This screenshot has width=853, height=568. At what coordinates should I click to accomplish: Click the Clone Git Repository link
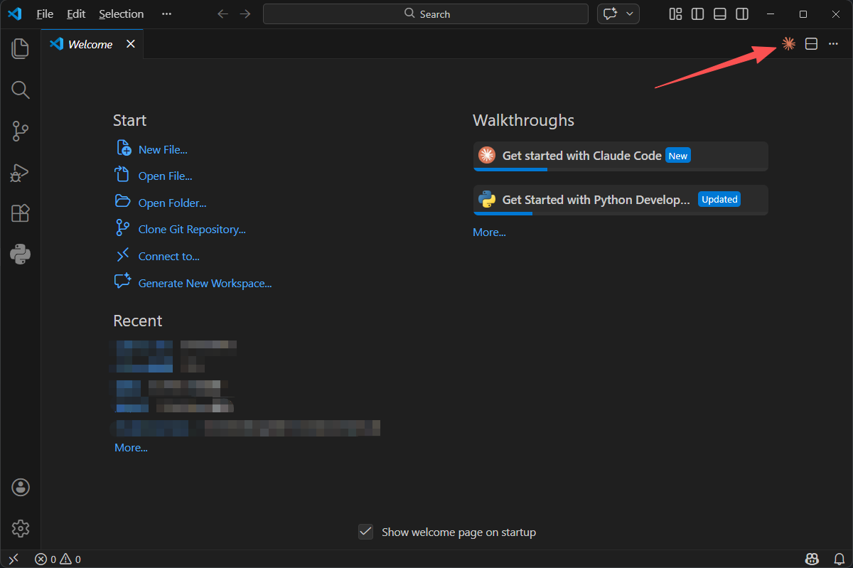192,230
